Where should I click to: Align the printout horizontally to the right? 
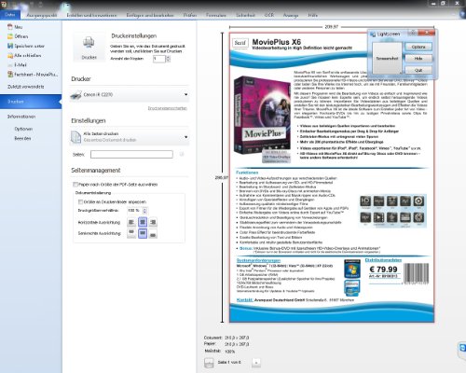[153, 222]
